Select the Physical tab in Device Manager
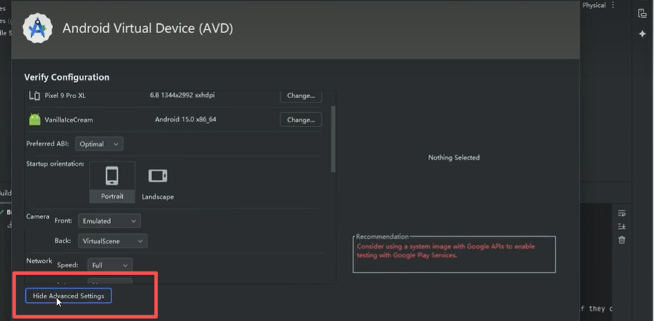654x321 pixels. pyautogui.click(x=594, y=6)
